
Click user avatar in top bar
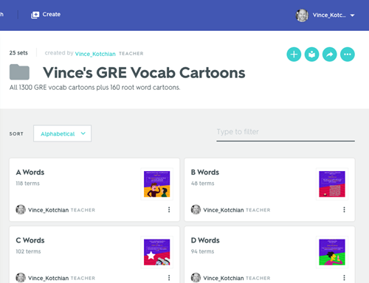302,15
